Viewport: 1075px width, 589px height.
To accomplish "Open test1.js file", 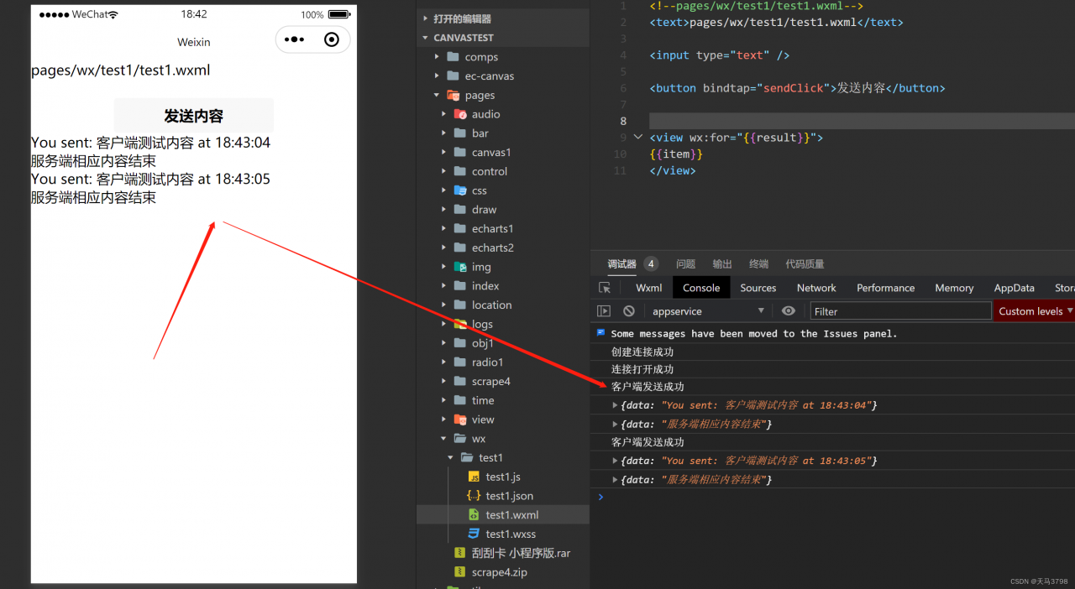I will tap(503, 477).
